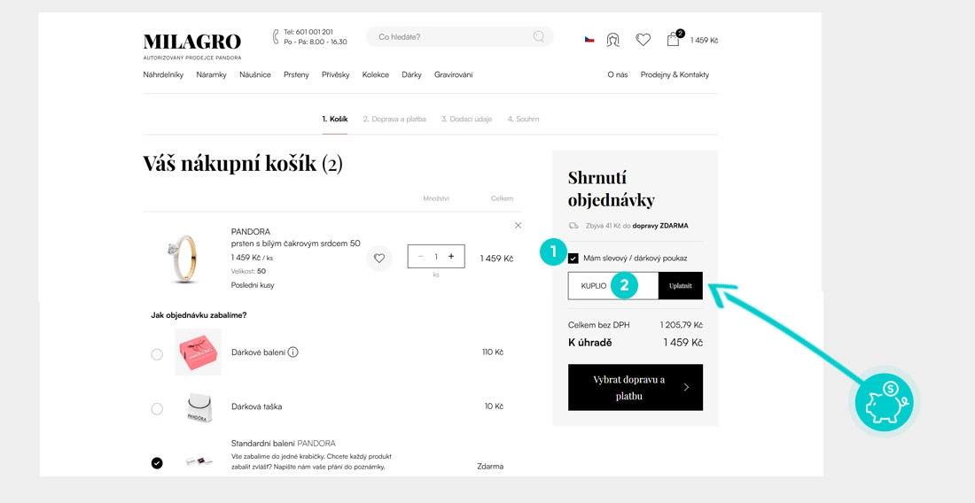Open the wishlist heart in header

tap(643, 40)
